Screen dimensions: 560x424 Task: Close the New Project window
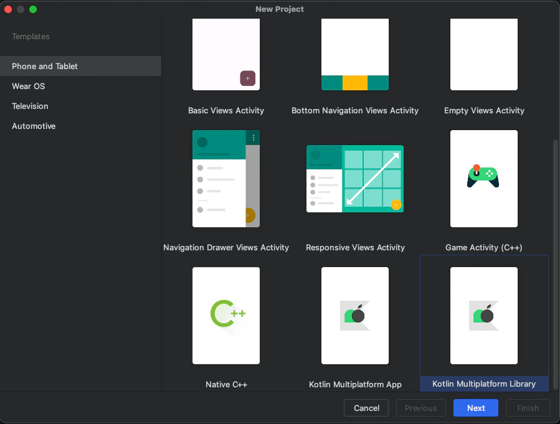pyautogui.click(x=8, y=9)
